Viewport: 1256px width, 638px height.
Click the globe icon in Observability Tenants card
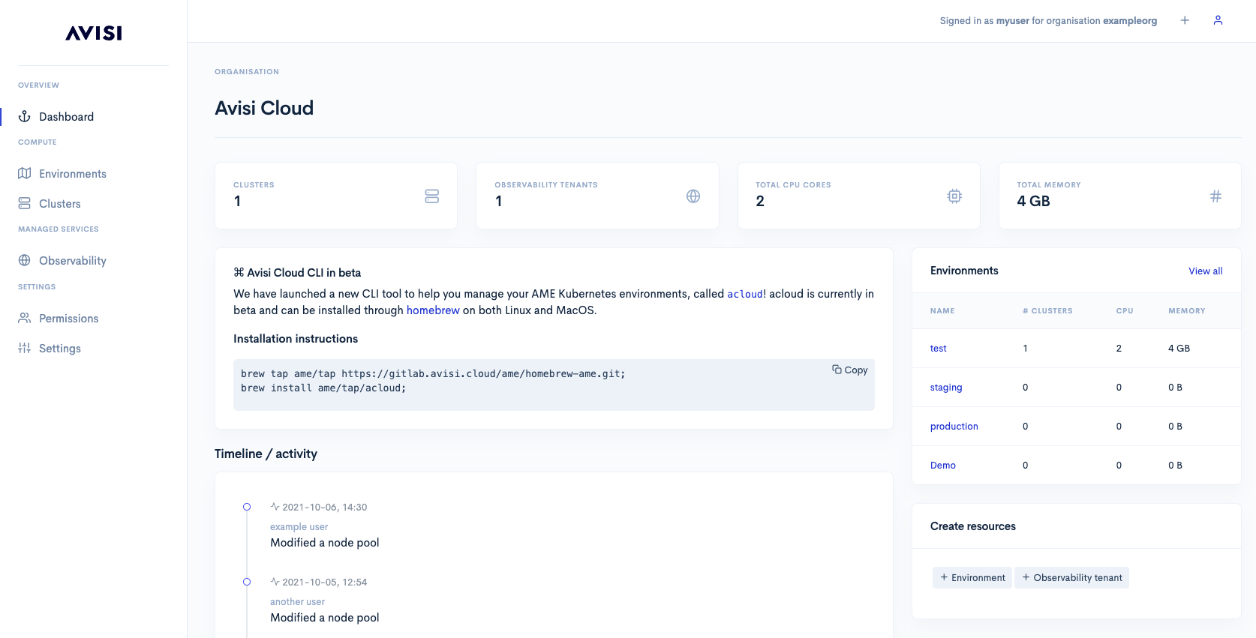pos(693,196)
